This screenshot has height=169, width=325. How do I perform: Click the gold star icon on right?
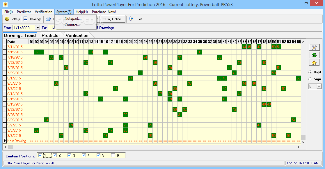(x=314, y=63)
